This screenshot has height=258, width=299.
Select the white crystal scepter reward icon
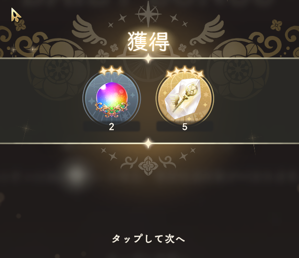click(185, 99)
